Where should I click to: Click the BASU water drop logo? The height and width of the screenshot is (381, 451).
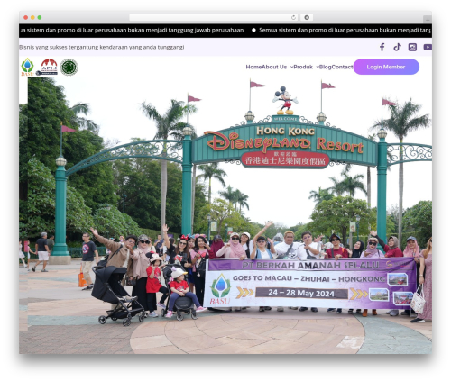coord(27,67)
